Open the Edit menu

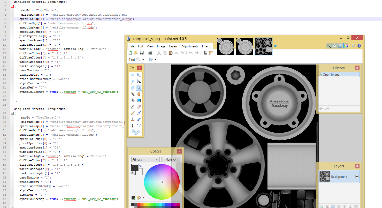140,46
